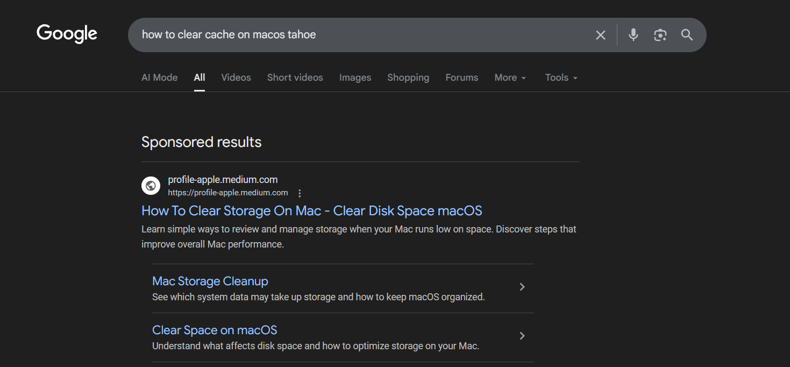The width and height of the screenshot is (790, 367).
Task: Clear the search query with X icon
Action: pyautogui.click(x=600, y=35)
